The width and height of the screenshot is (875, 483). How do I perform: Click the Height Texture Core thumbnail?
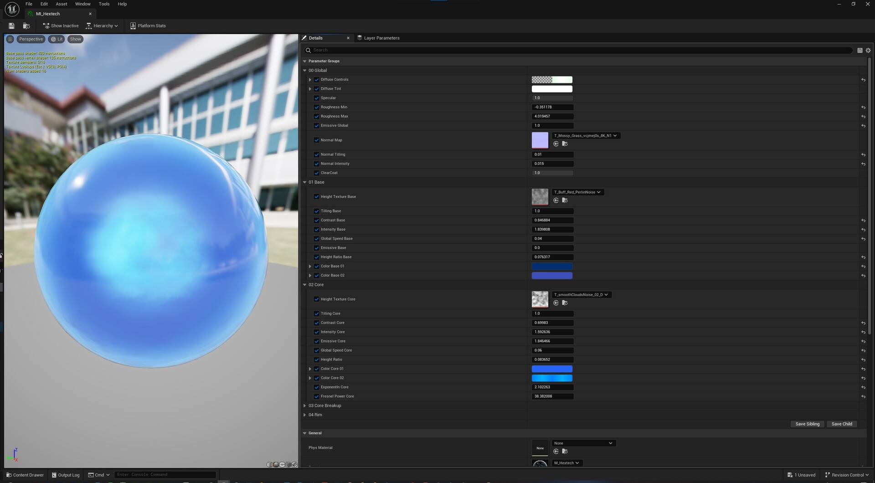tap(540, 299)
